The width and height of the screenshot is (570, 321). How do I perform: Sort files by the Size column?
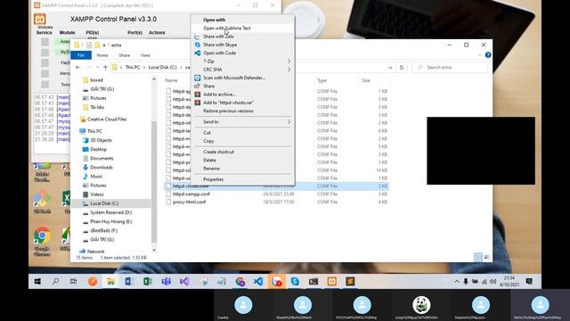(x=366, y=80)
